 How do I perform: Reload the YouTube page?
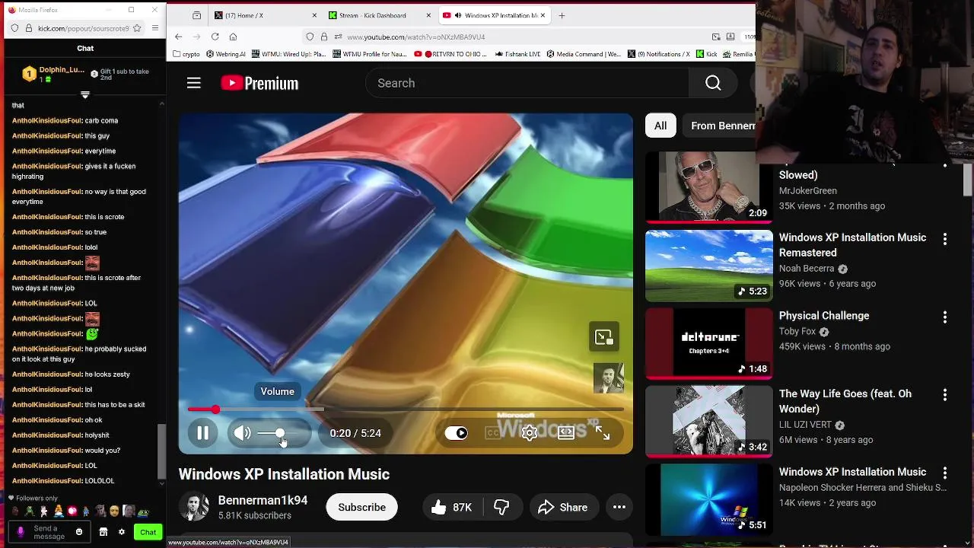[215, 37]
